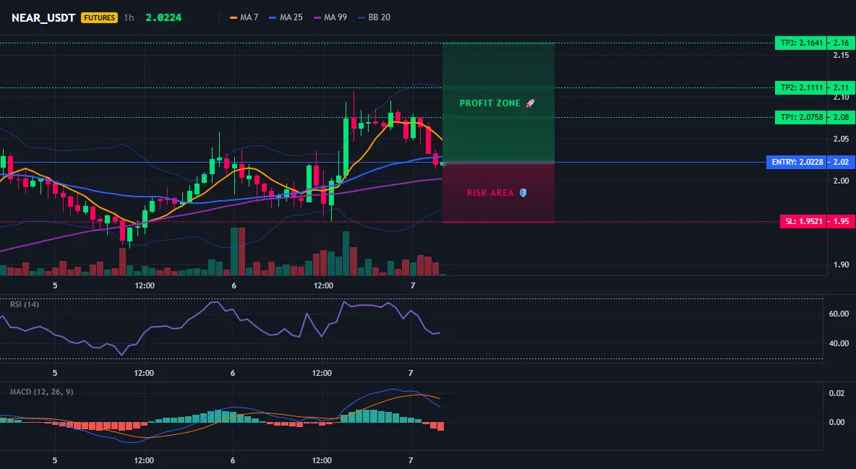Screen dimensions: 856x469
Task: Click the RSI 40.00 axis value
Action: click(x=839, y=343)
